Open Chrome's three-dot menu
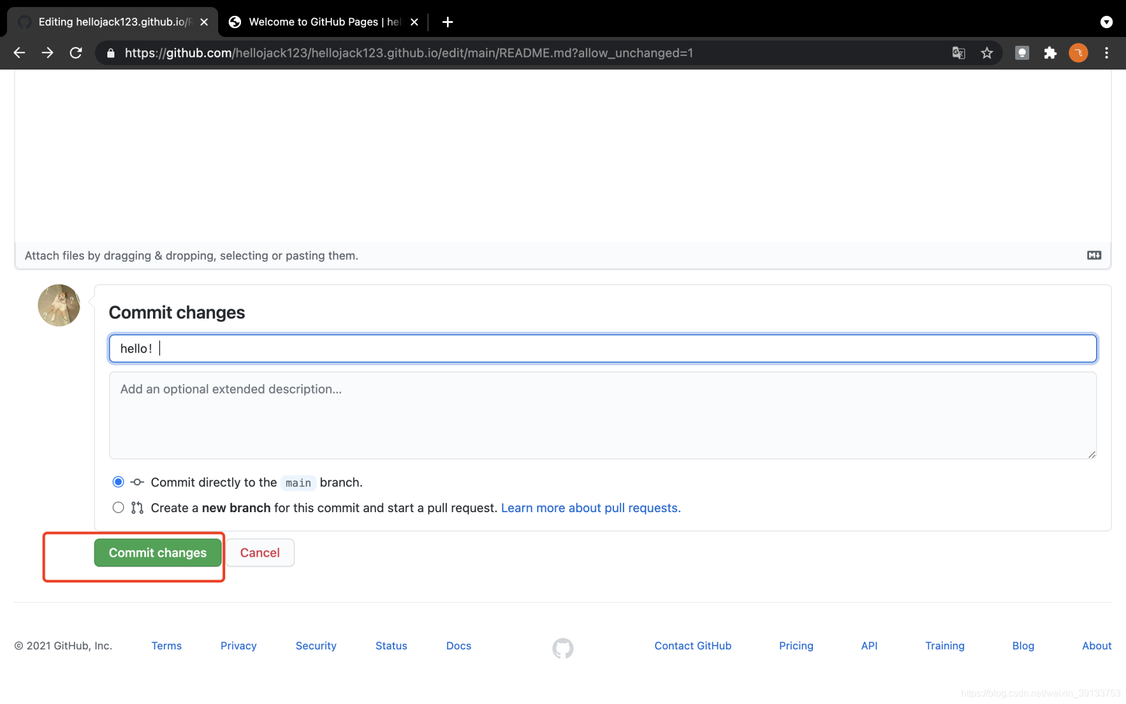 coord(1107,53)
